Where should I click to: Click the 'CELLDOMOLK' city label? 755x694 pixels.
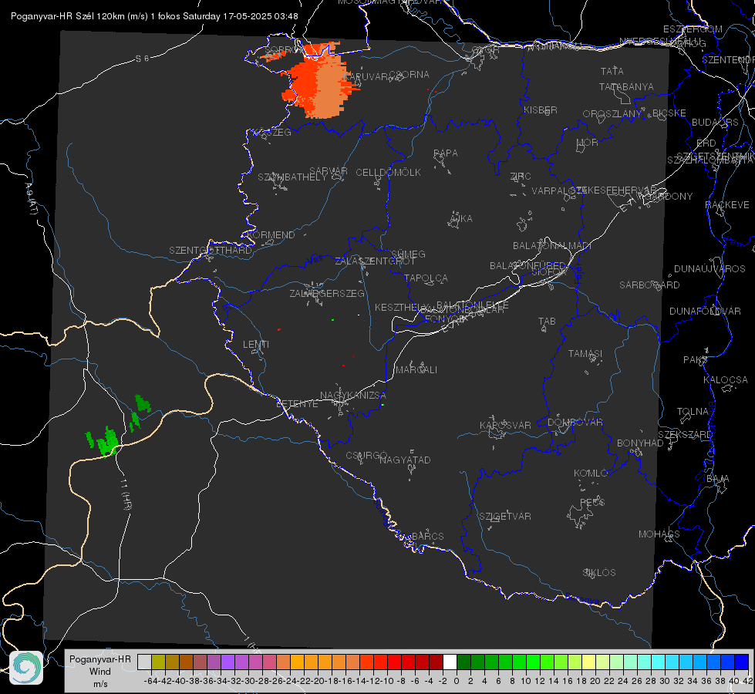click(x=388, y=173)
